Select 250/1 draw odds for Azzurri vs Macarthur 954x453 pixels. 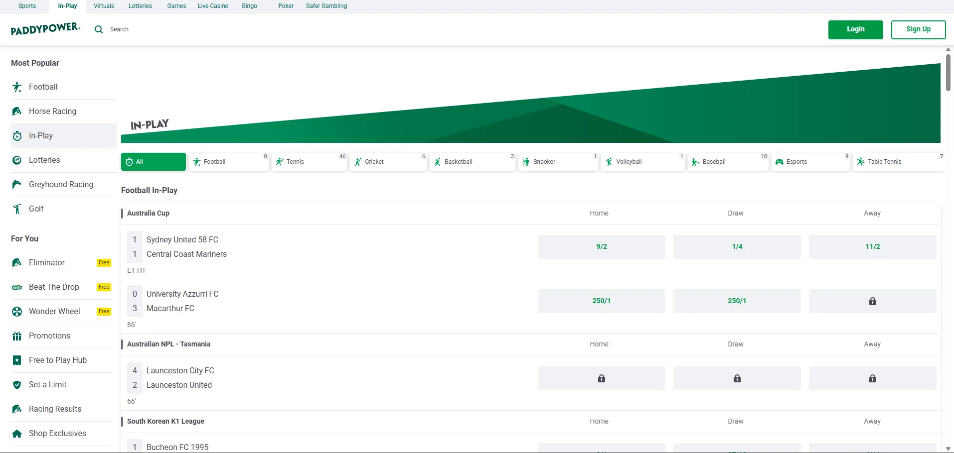coord(737,301)
